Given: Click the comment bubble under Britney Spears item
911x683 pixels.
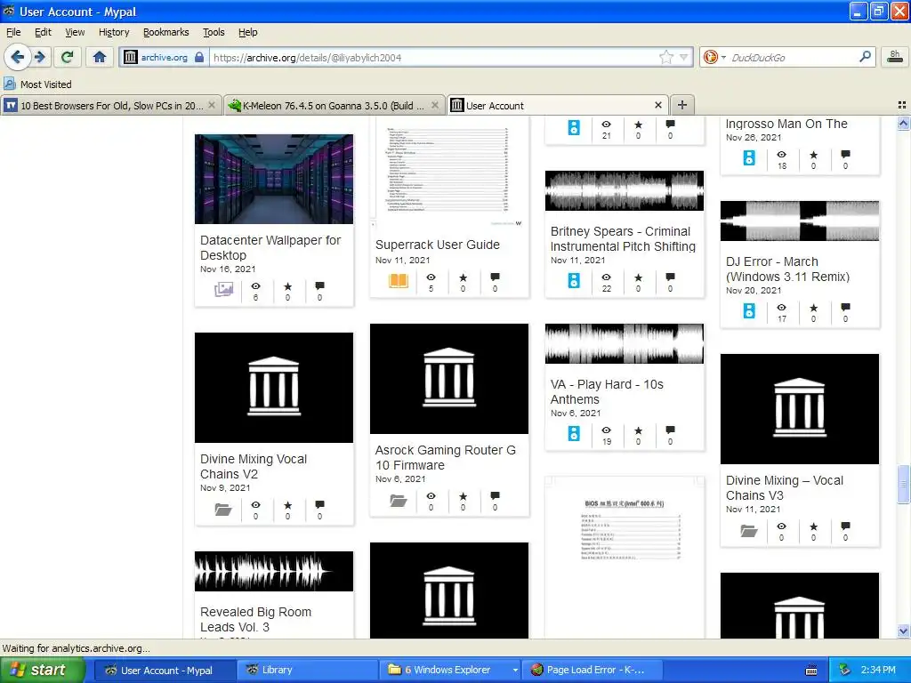Looking at the screenshot, I should coord(670,277).
